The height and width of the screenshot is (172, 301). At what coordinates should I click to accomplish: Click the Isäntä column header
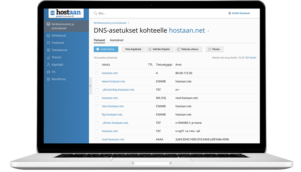[x=106, y=65]
